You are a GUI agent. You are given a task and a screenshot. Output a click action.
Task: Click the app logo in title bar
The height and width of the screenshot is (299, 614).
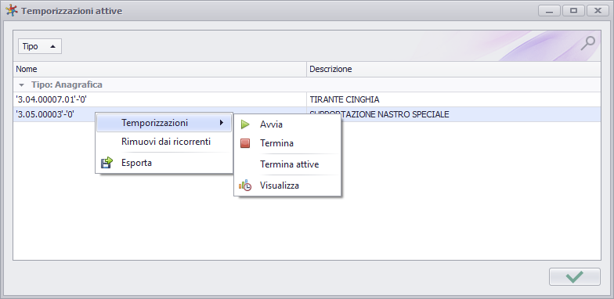pyautogui.click(x=12, y=11)
